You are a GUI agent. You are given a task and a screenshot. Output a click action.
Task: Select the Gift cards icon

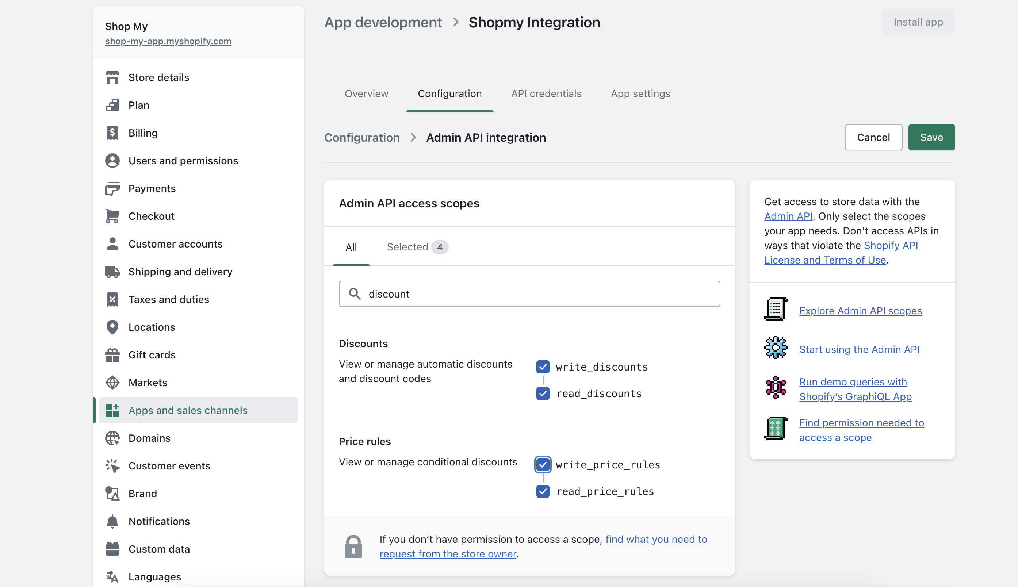(x=112, y=355)
